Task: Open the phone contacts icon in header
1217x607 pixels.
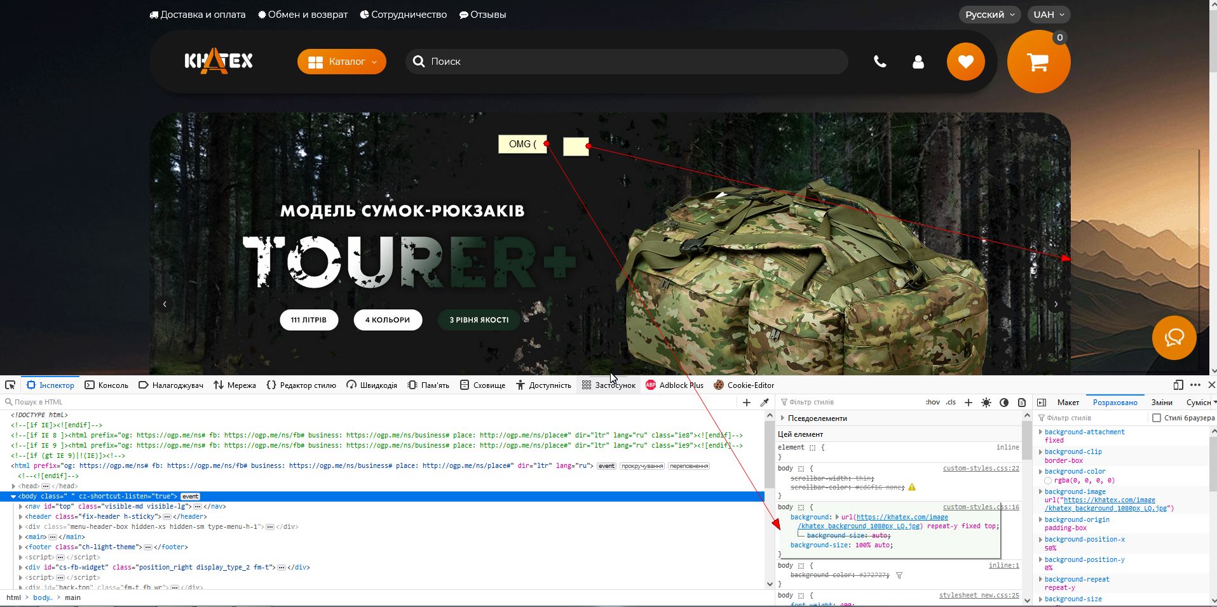Action: point(880,62)
